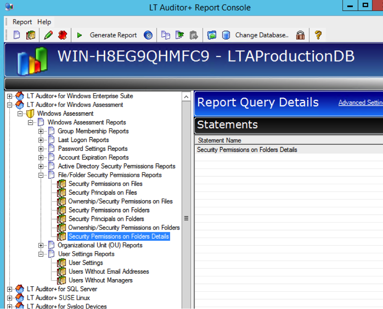Click the icon beside Ownership/Security Permissions on Files
The height and width of the screenshot is (309, 383).
(62, 201)
